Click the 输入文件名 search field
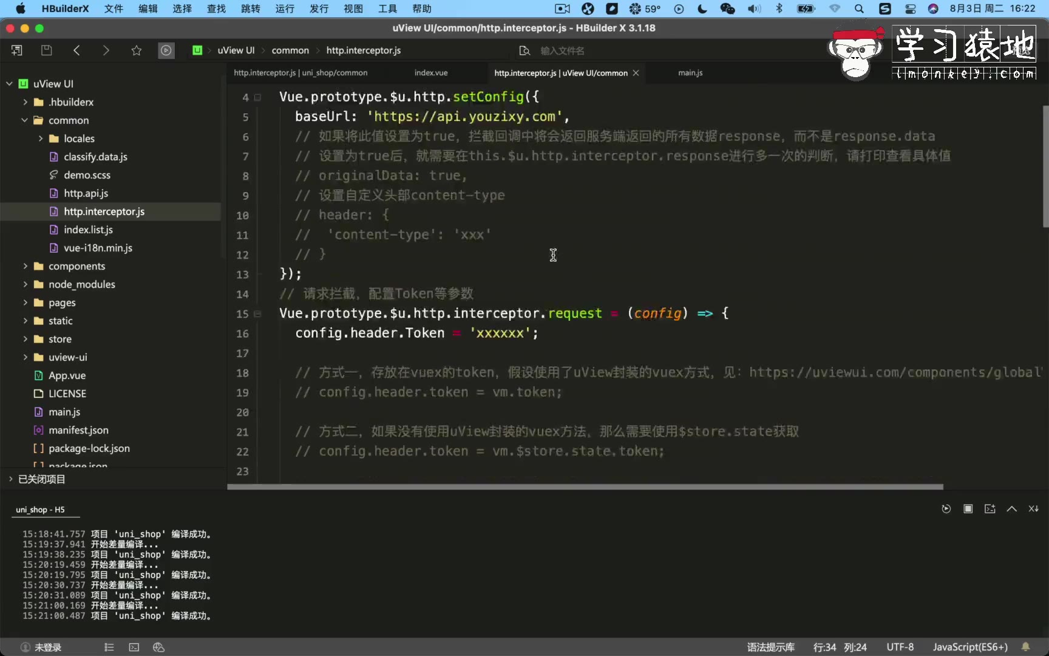The width and height of the screenshot is (1049, 656). [562, 51]
